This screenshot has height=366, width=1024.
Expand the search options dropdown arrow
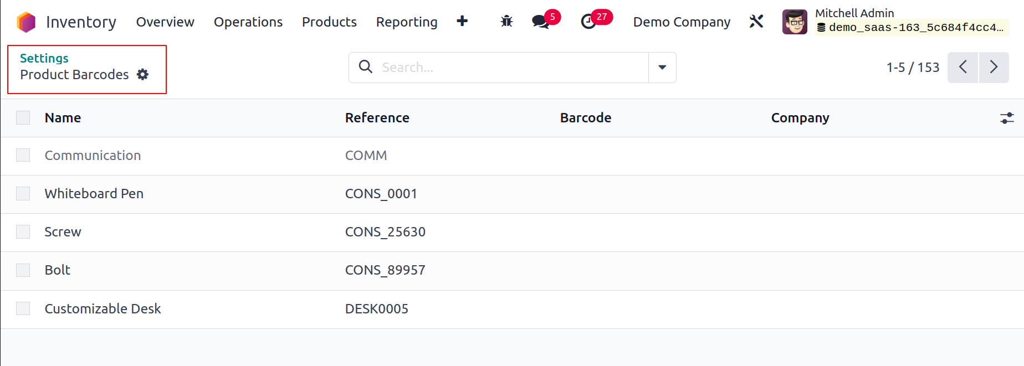coord(662,68)
